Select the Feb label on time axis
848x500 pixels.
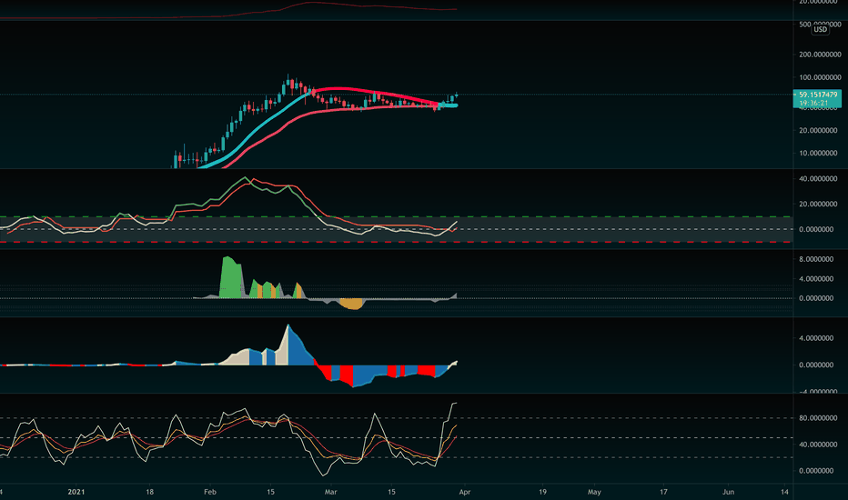pyautogui.click(x=210, y=492)
